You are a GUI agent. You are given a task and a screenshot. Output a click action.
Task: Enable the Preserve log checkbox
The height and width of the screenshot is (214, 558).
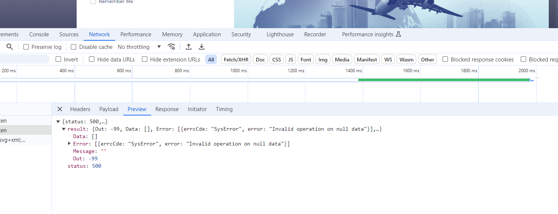click(26, 47)
